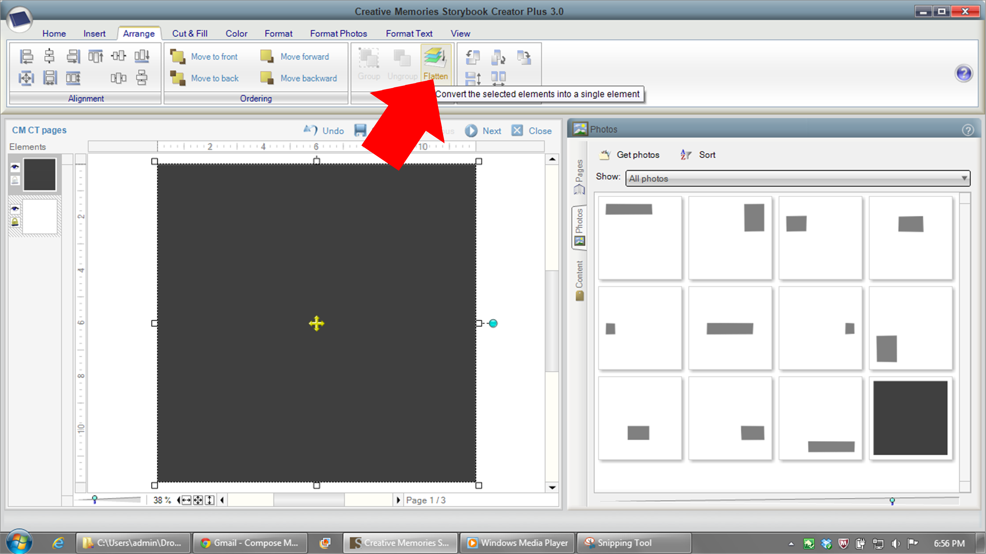Image resolution: width=986 pixels, height=554 pixels.
Task: Switch to Color tab
Action: (236, 34)
